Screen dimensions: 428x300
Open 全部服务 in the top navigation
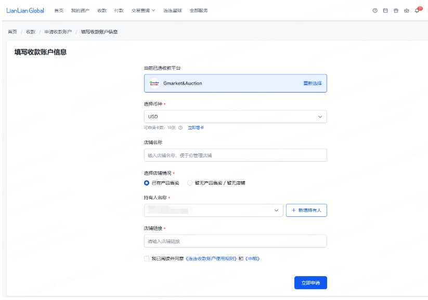pyautogui.click(x=198, y=11)
